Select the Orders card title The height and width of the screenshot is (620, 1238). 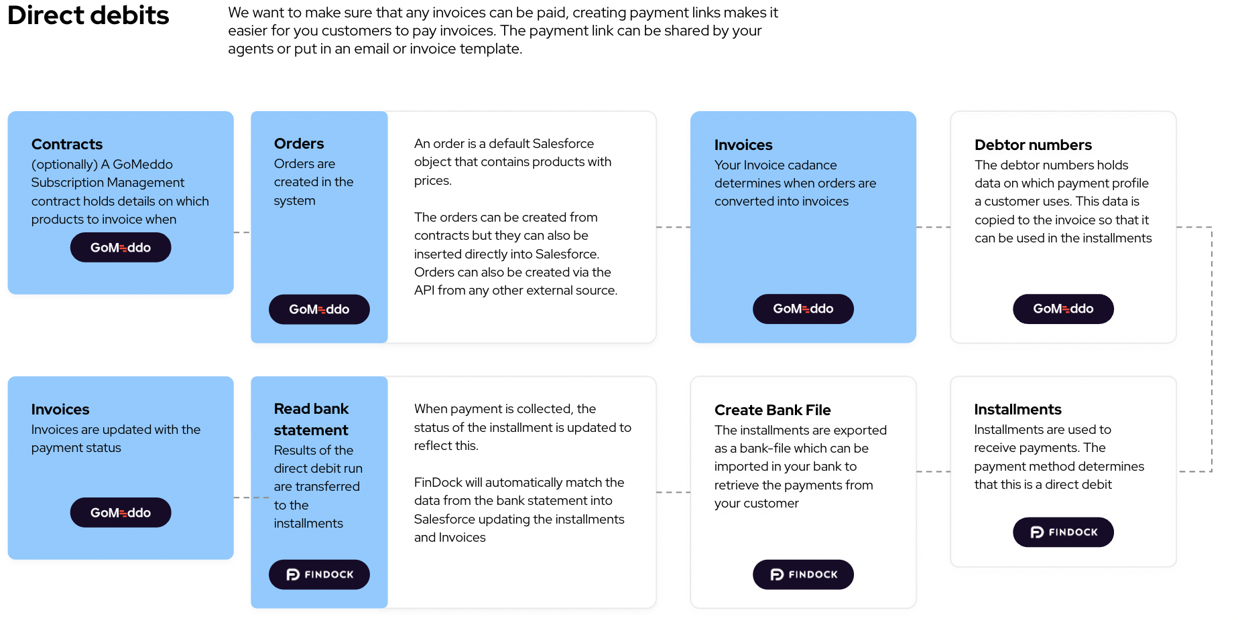click(299, 144)
